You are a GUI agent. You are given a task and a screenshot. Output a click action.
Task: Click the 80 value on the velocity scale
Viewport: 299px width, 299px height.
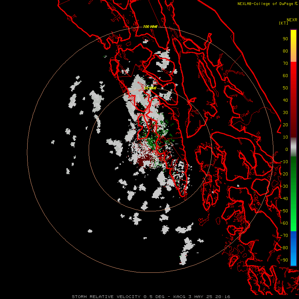pyautogui.click(x=285, y=51)
